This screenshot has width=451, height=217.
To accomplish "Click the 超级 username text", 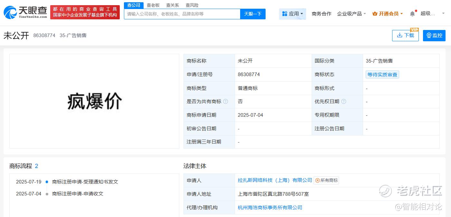I will click(x=428, y=14).
